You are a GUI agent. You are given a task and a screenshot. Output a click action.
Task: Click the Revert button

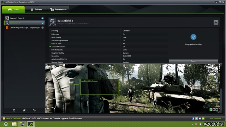[x=194, y=61]
